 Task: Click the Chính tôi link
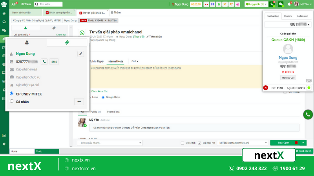pyautogui.click(x=61, y=35)
